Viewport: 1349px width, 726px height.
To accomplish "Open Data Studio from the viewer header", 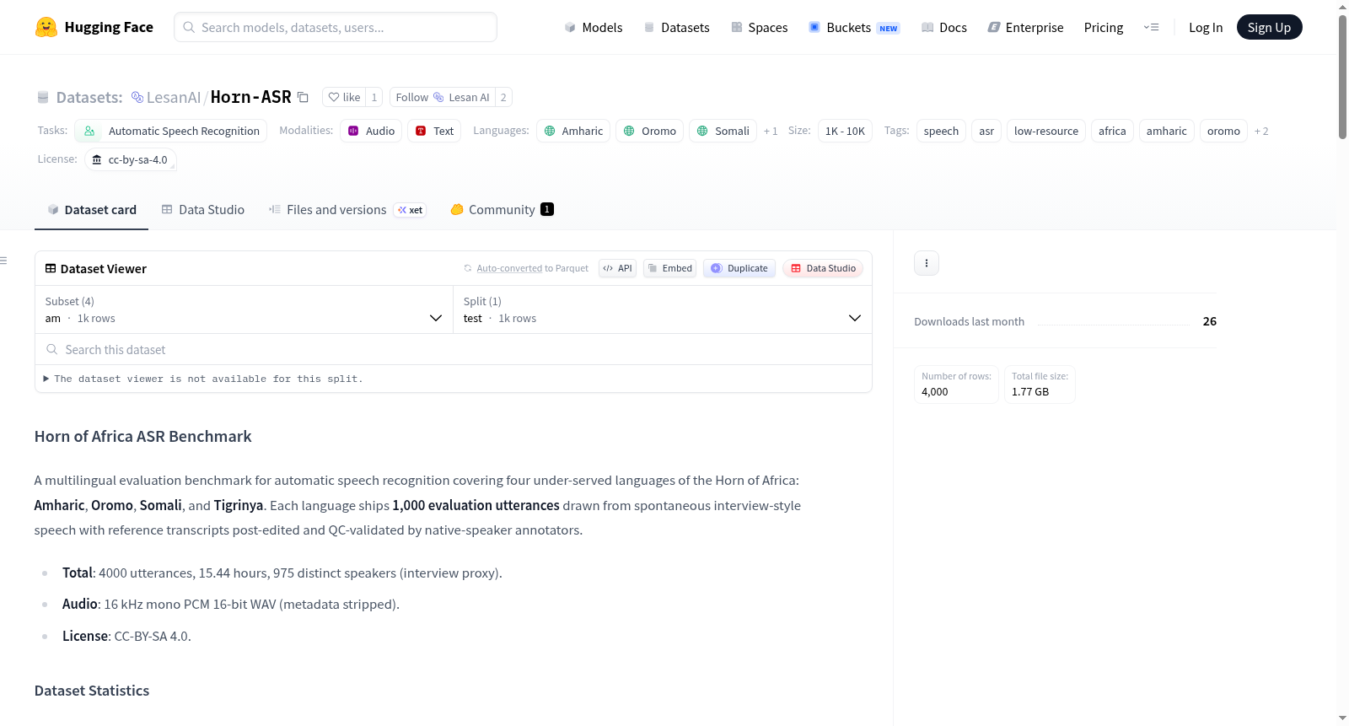I will tap(823, 268).
